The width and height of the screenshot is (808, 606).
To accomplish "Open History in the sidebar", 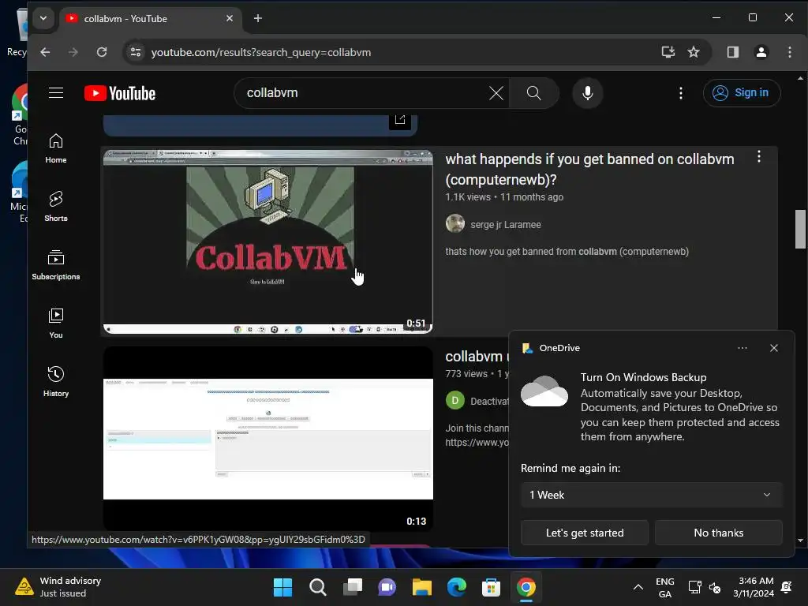I will pos(56,381).
